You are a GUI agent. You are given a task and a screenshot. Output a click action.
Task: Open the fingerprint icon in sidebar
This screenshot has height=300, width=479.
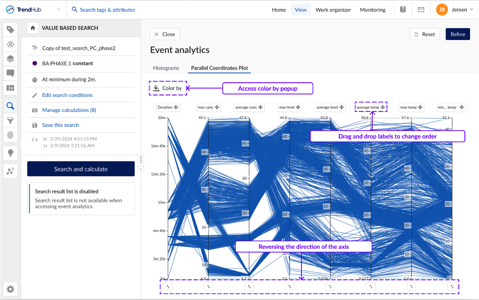click(x=10, y=135)
